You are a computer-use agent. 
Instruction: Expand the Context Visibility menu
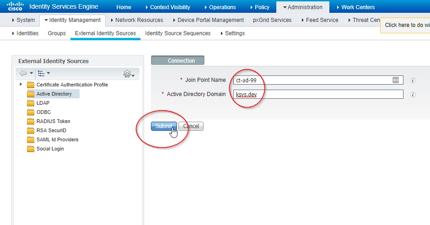pyautogui.click(x=168, y=7)
